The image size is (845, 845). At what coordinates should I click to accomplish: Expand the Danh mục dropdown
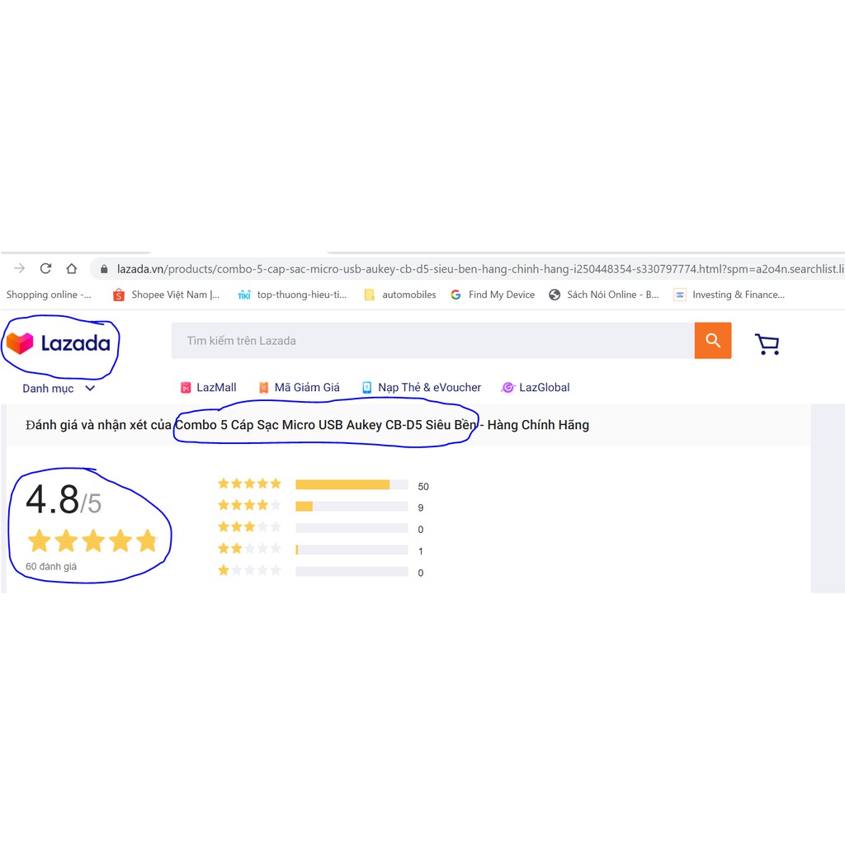59,389
